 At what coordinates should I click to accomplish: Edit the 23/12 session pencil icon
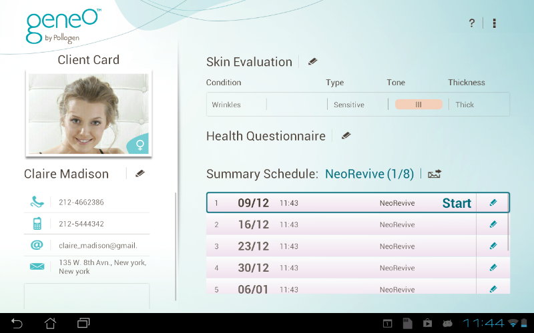[493, 246]
